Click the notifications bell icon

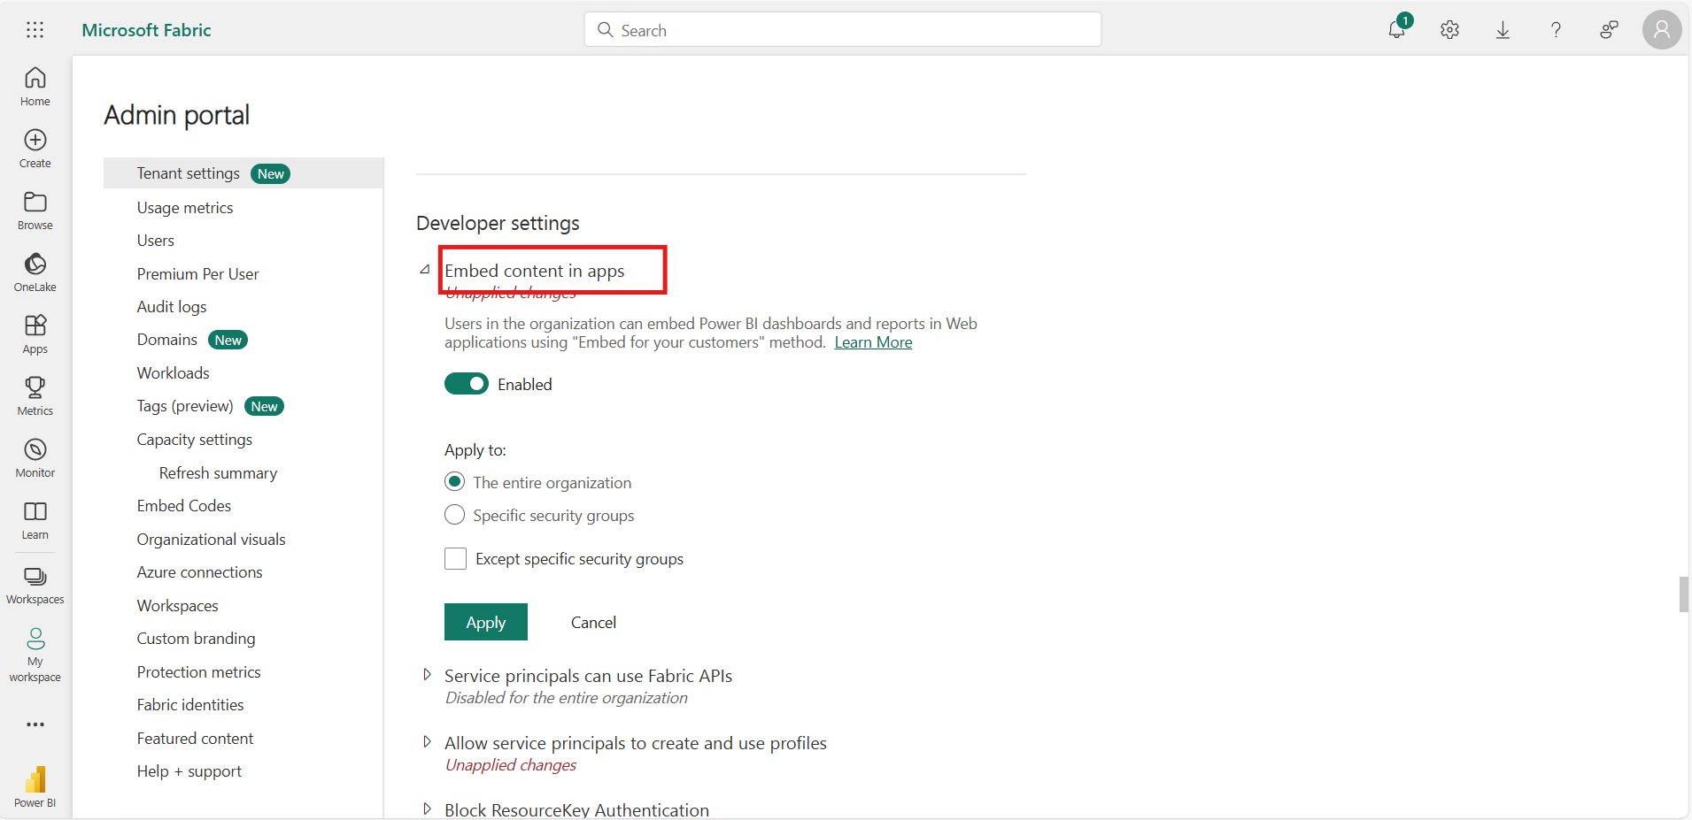1396,30
